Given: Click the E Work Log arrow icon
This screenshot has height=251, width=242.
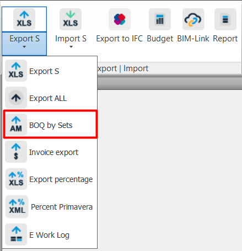Looking at the screenshot, I should [16, 234].
